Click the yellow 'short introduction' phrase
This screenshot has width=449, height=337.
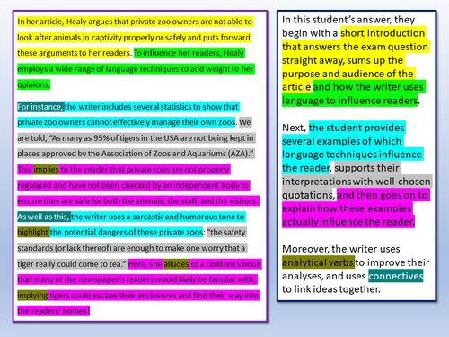[383, 33]
